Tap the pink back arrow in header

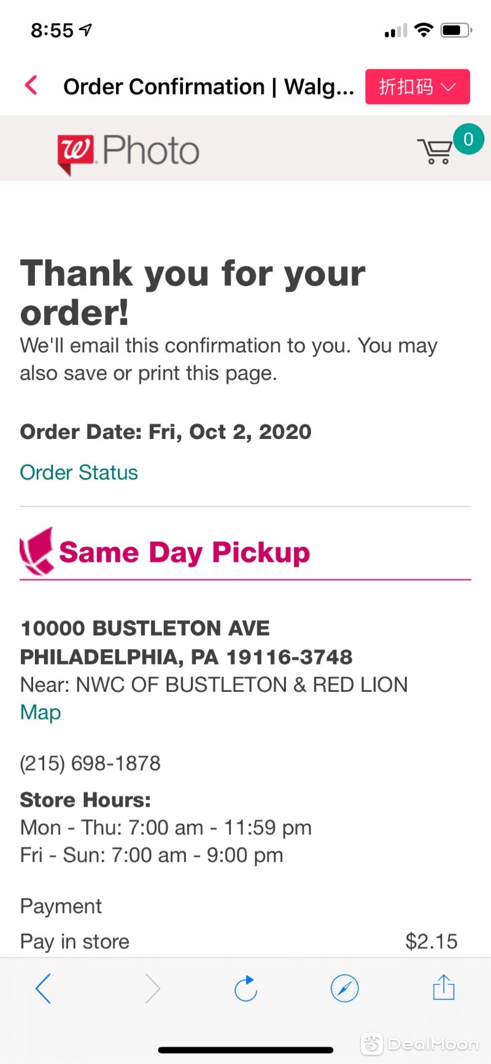(x=31, y=85)
